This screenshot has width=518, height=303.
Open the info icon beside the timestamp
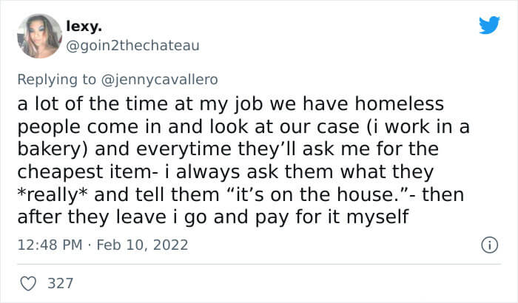click(x=489, y=245)
